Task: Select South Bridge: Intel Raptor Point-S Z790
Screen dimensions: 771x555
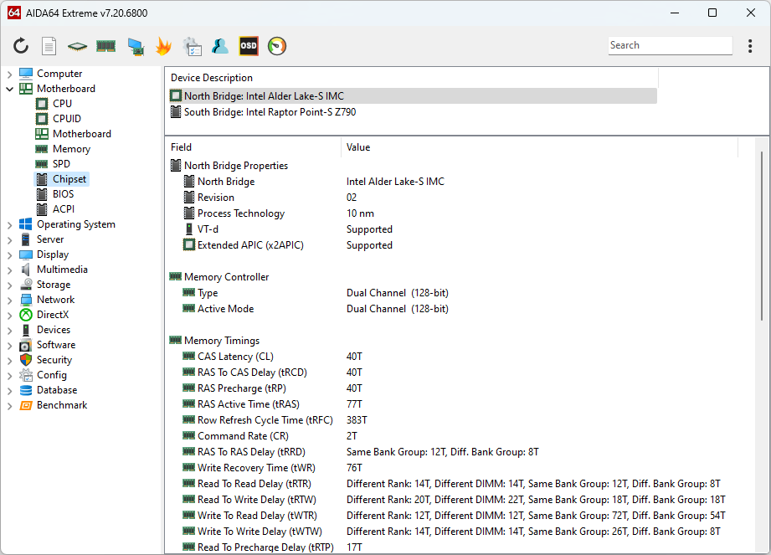Action: [x=270, y=112]
